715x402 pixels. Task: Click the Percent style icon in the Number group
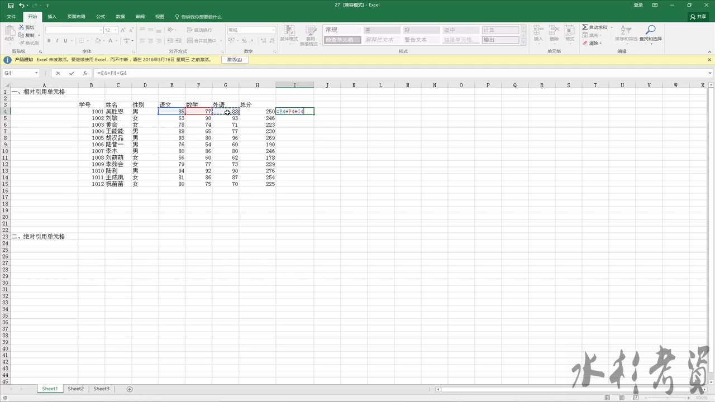click(244, 41)
